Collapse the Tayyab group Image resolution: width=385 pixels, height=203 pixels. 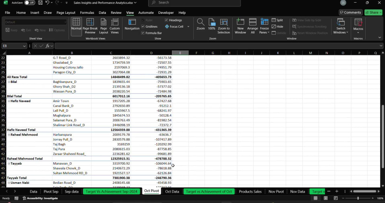(x=9, y=163)
